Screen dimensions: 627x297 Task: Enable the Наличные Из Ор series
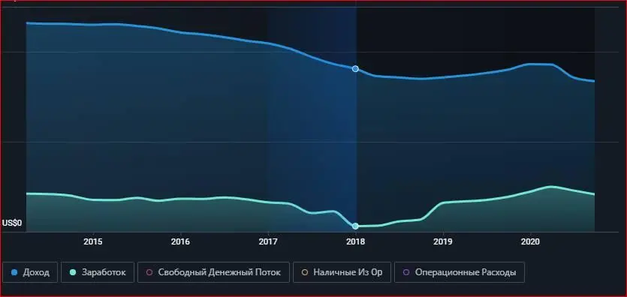(342, 273)
